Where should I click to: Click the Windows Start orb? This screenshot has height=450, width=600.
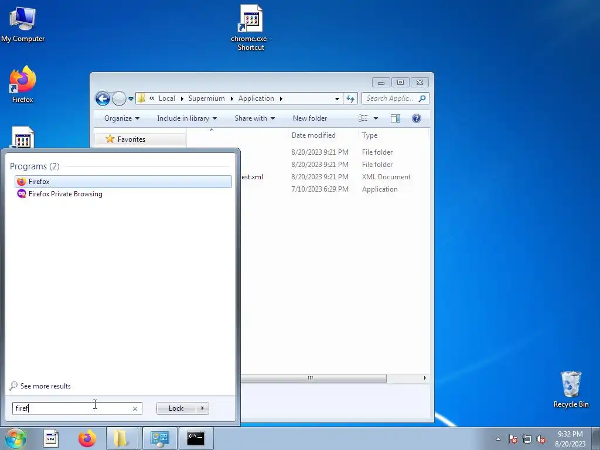coord(16,438)
